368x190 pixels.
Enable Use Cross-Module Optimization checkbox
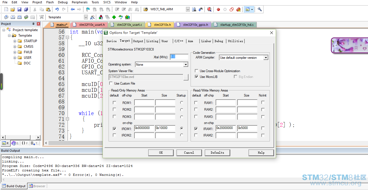coord(196,71)
